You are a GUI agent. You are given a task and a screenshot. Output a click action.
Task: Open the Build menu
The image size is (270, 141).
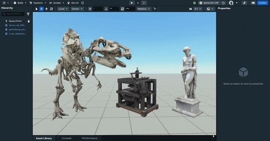[x=20, y=3]
